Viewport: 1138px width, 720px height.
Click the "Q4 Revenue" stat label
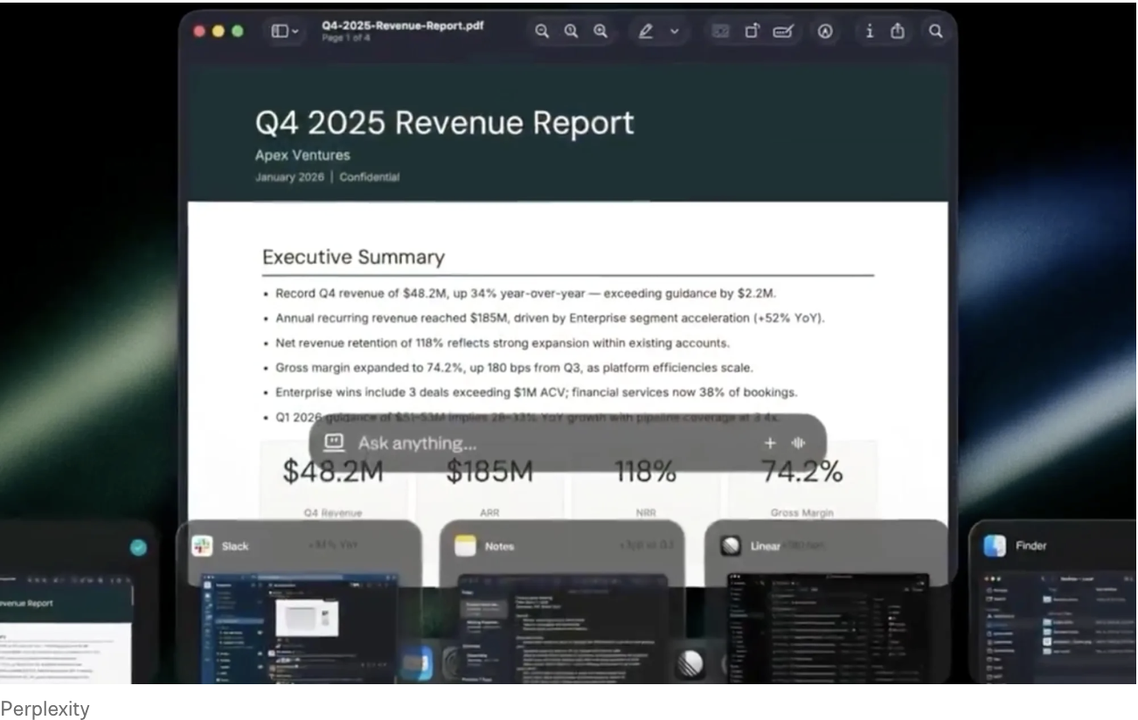[x=333, y=513]
